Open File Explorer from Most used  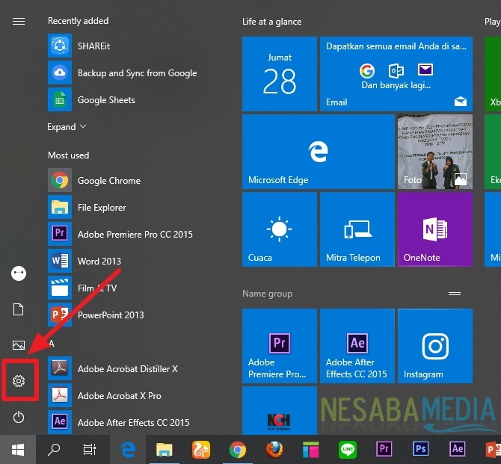(128, 208)
